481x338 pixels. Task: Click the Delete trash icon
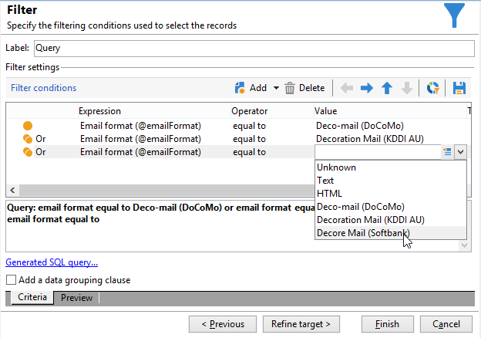(x=290, y=88)
